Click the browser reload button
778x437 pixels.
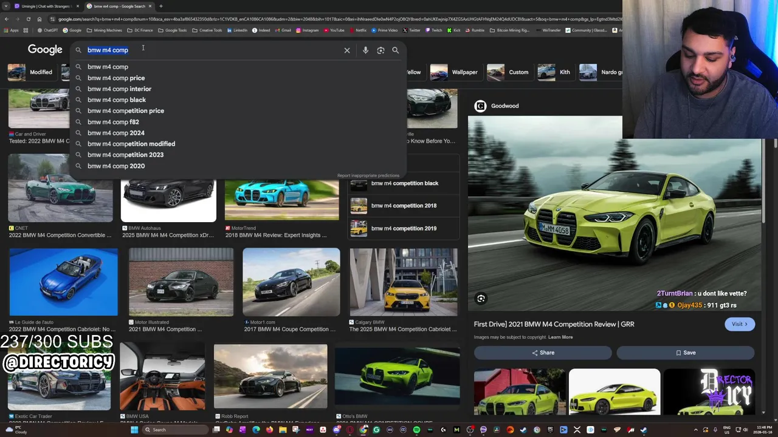point(28,19)
